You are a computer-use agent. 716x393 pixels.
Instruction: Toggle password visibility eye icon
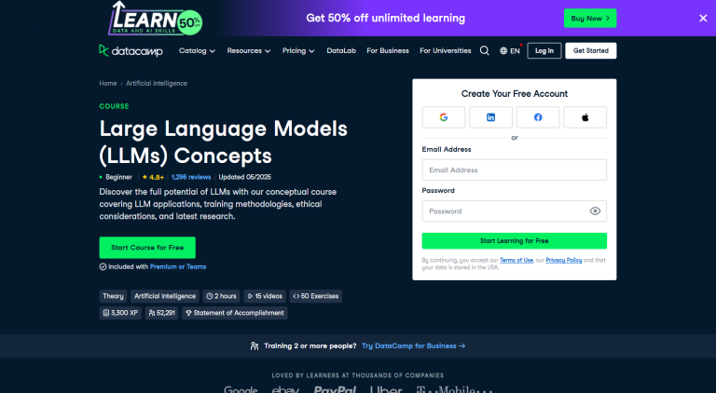click(x=595, y=211)
